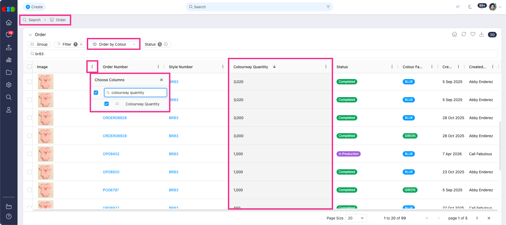The width and height of the screenshot is (506, 225).
Task: Toggle the header select-all rows checkbox
Action: pos(29,67)
